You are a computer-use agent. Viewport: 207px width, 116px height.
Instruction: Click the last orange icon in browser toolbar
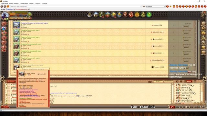coord(205,6)
